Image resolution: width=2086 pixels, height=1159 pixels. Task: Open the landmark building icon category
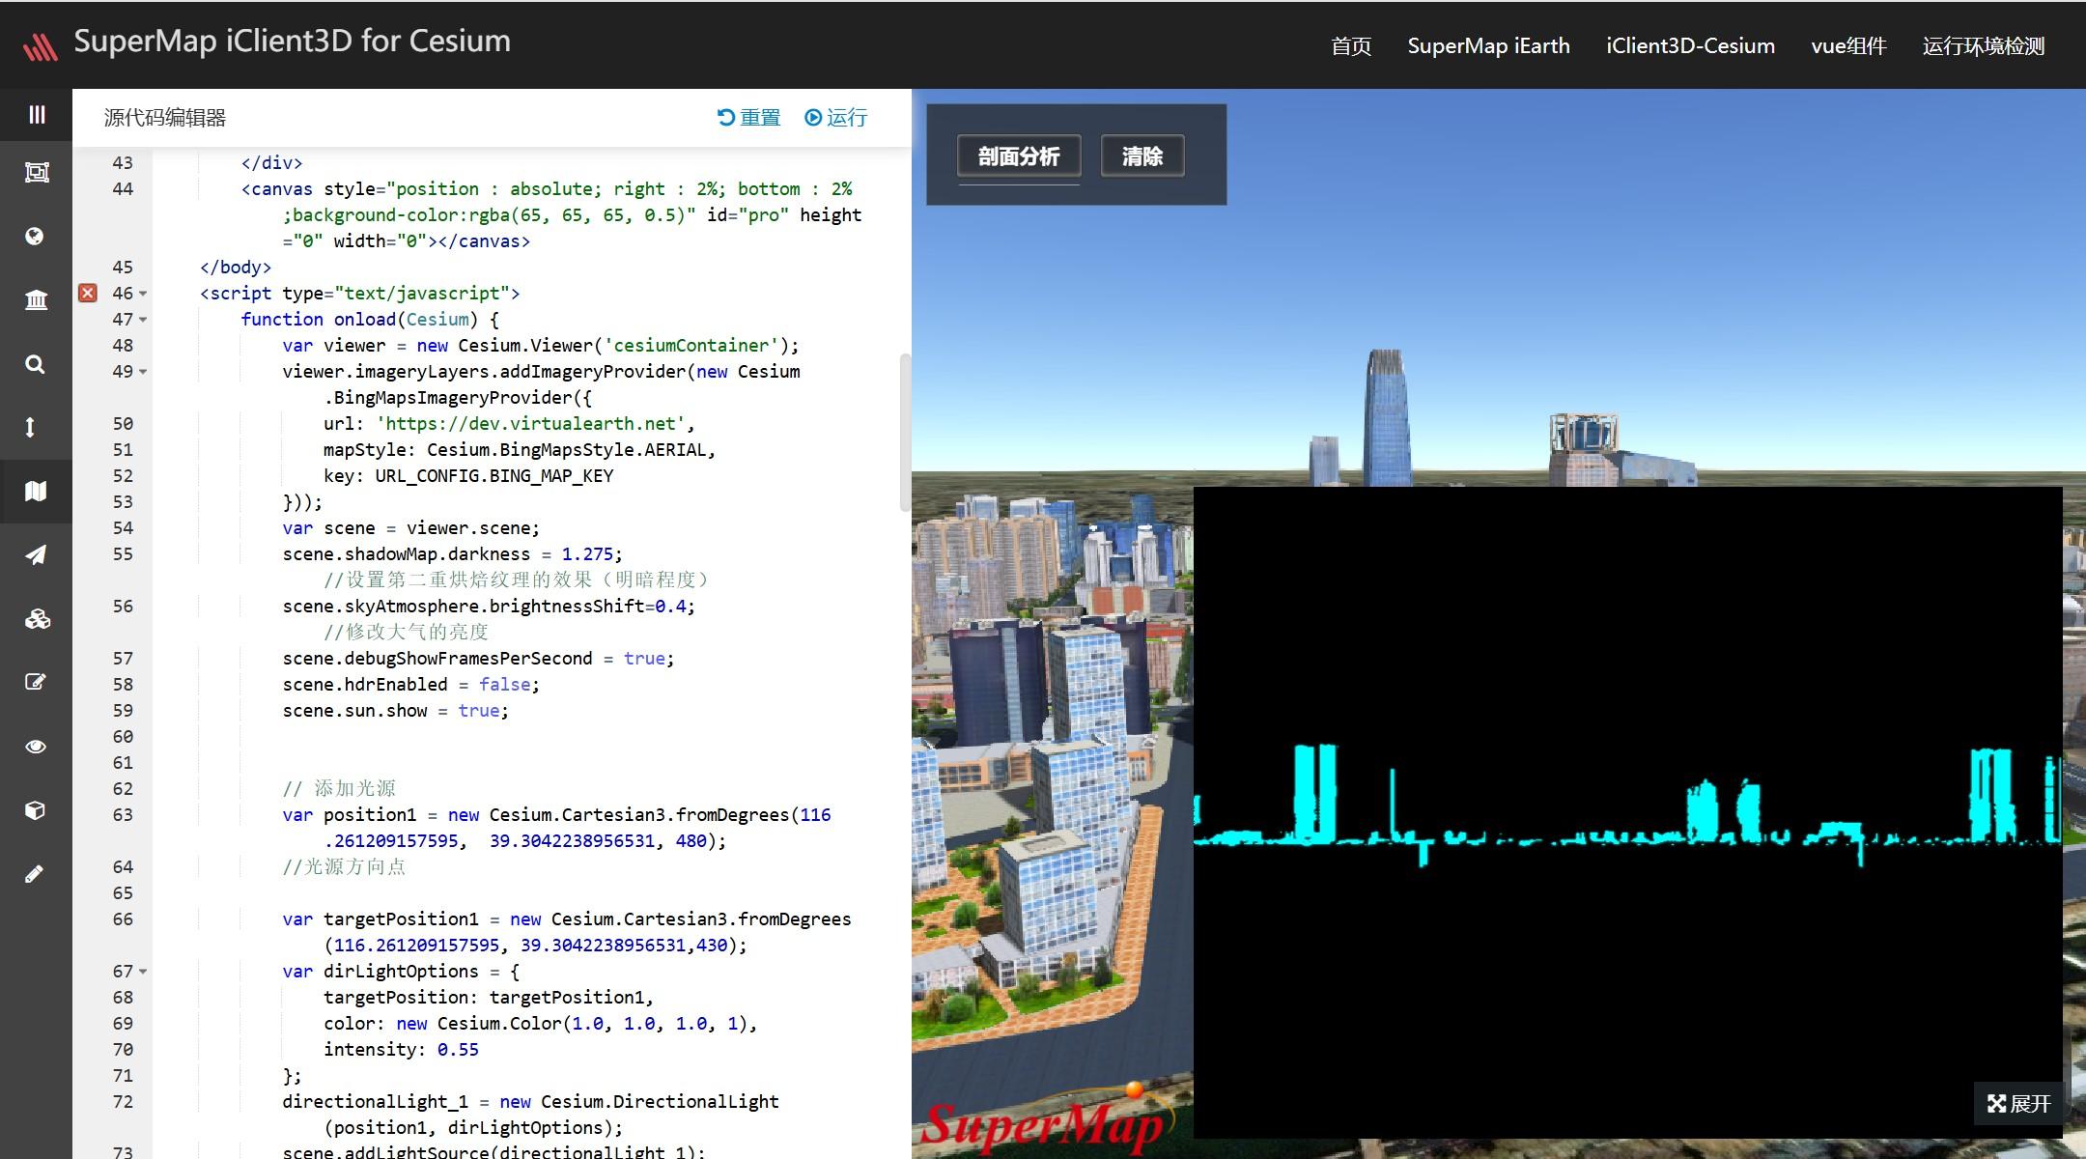(36, 300)
